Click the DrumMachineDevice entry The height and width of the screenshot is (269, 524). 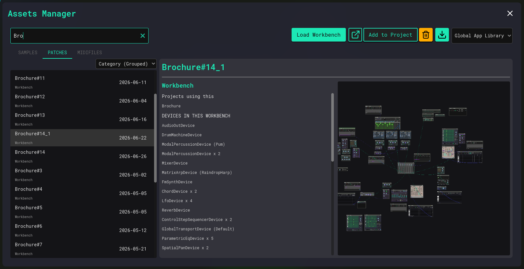[x=182, y=135]
